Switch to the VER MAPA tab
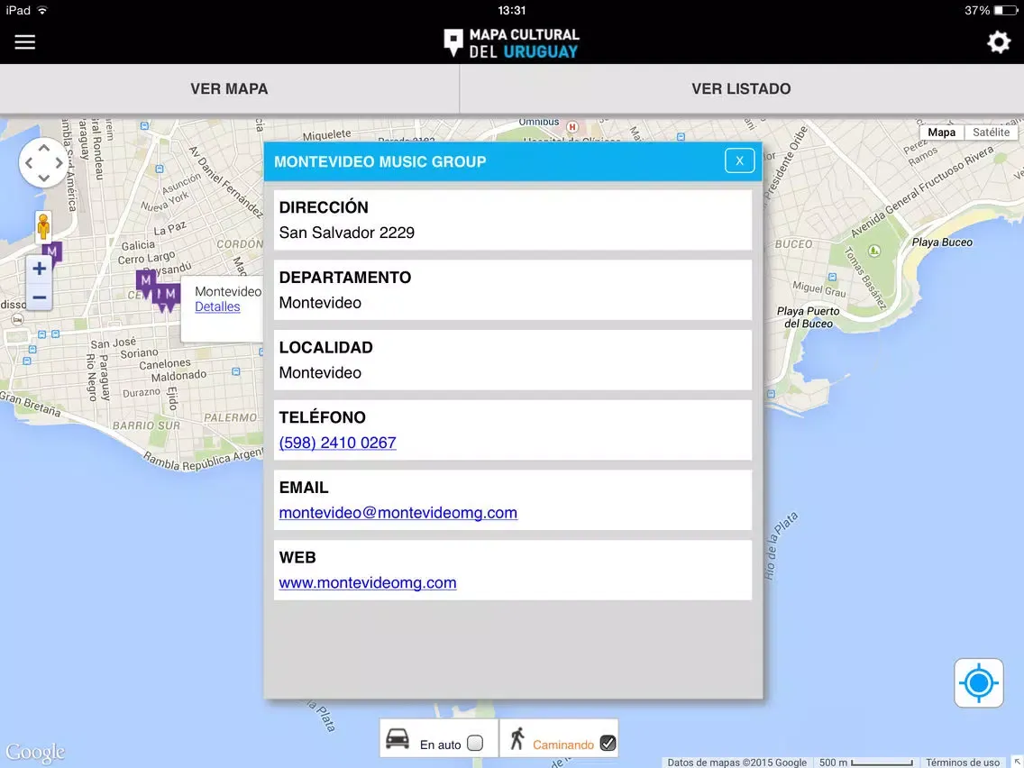Image resolution: width=1024 pixels, height=768 pixels. point(229,89)
